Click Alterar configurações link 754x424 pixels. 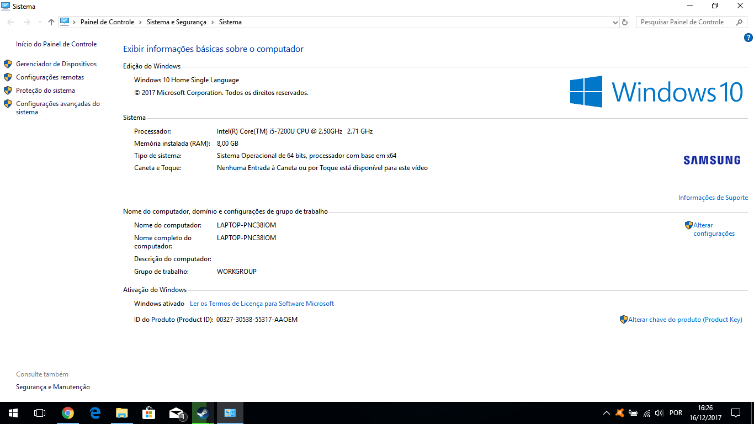[x=714, y=229]
